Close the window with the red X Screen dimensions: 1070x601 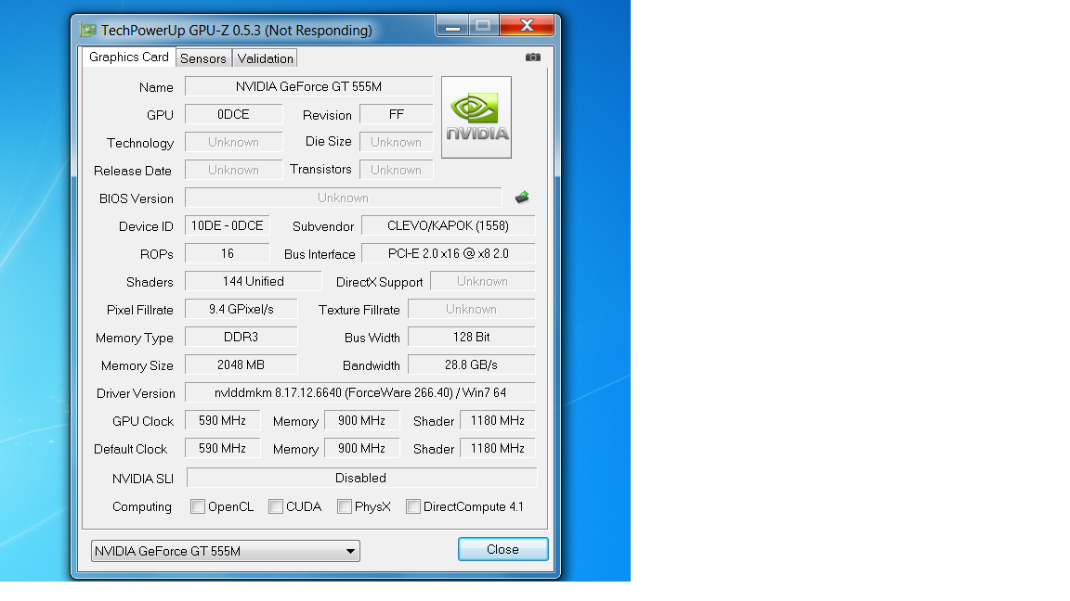(x=526, y=26)
